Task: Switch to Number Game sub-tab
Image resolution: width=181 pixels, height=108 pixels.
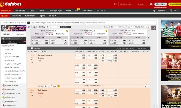Action: pos(30,16)
